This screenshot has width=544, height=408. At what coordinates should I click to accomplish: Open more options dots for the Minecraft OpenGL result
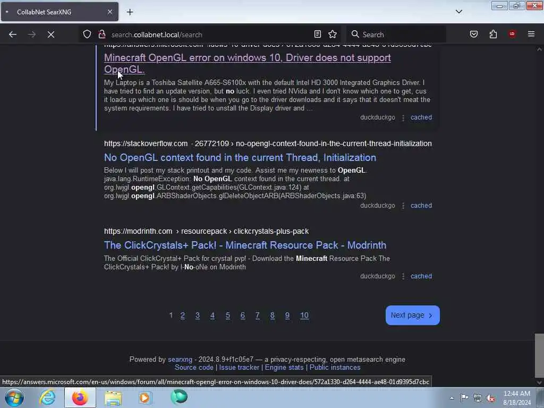403,117
